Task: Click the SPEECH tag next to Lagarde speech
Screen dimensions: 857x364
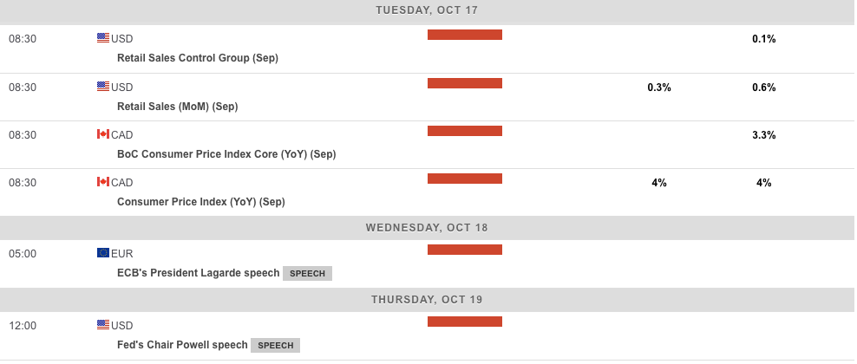Action: click(307, 274)
